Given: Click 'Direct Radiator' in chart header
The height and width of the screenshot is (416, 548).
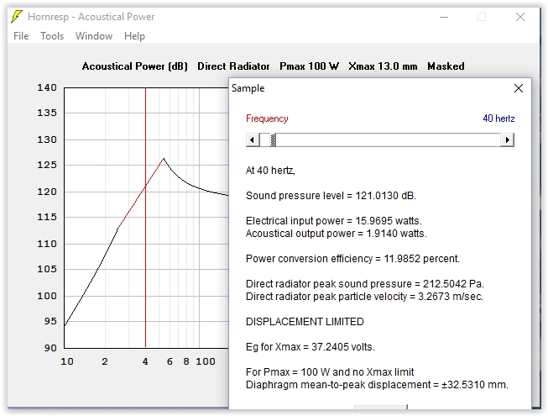Looking at the screenshot, I should [233, 66].
